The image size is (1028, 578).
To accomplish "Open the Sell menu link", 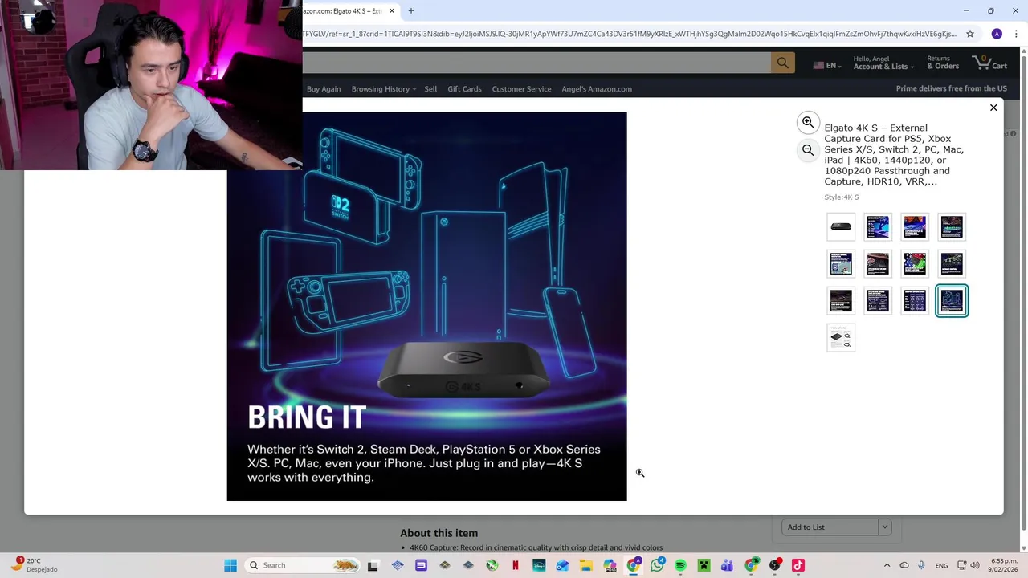I will [430, 89].
